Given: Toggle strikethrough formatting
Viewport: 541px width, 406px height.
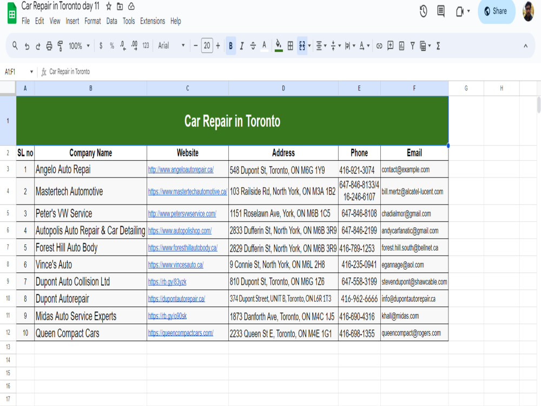Looking at the screenshot, I should tap(253, 46).
